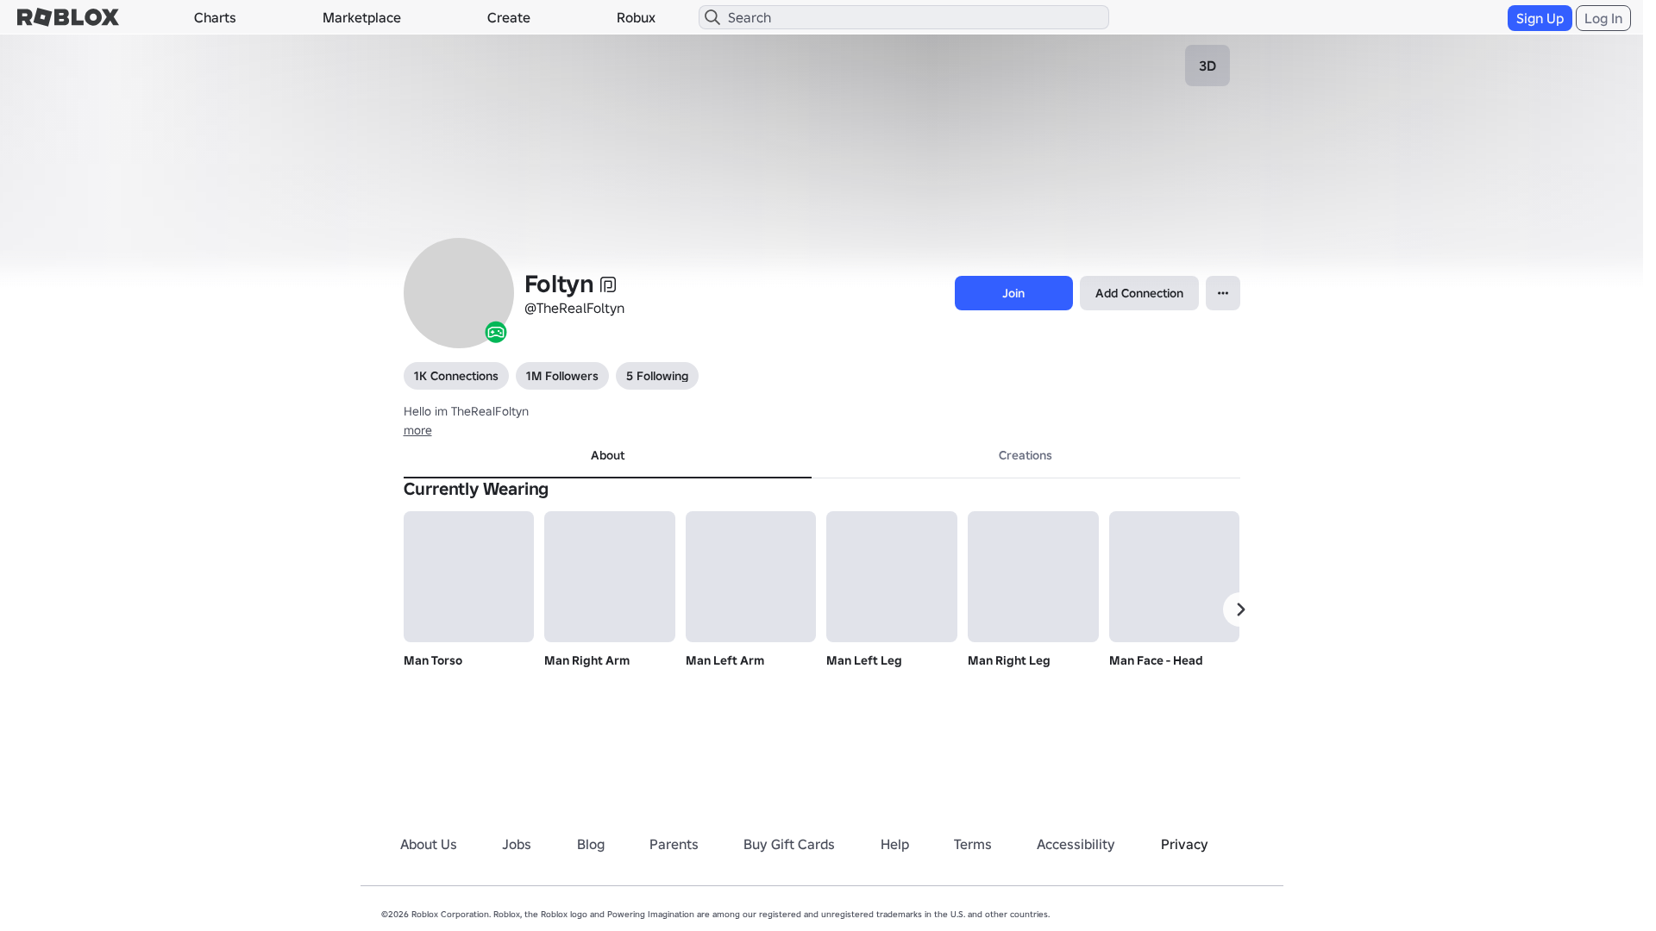Open the Man Right Arm item thumbnail
The image size is (1656, 931).
pos(610,577)
